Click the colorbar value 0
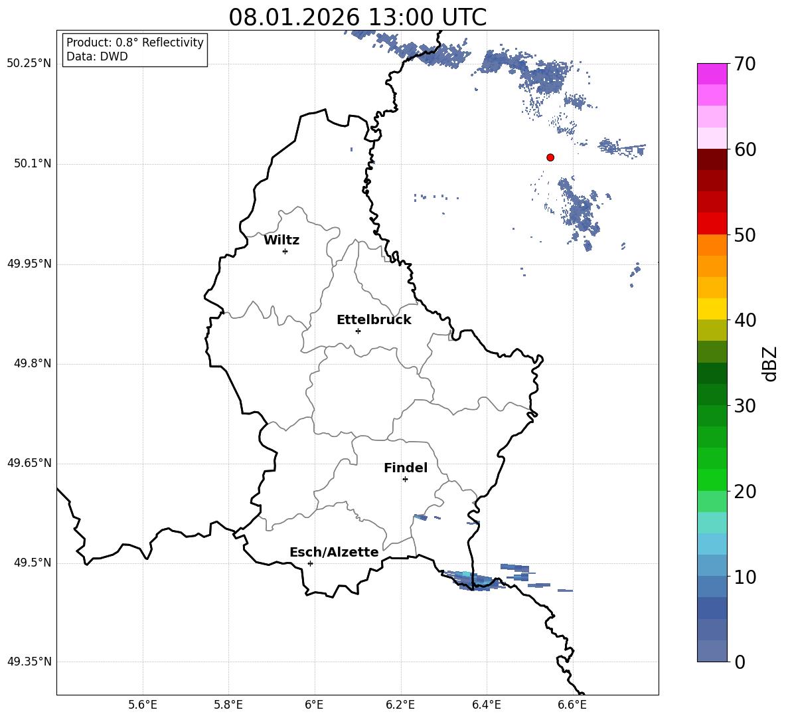 (740, 662)
